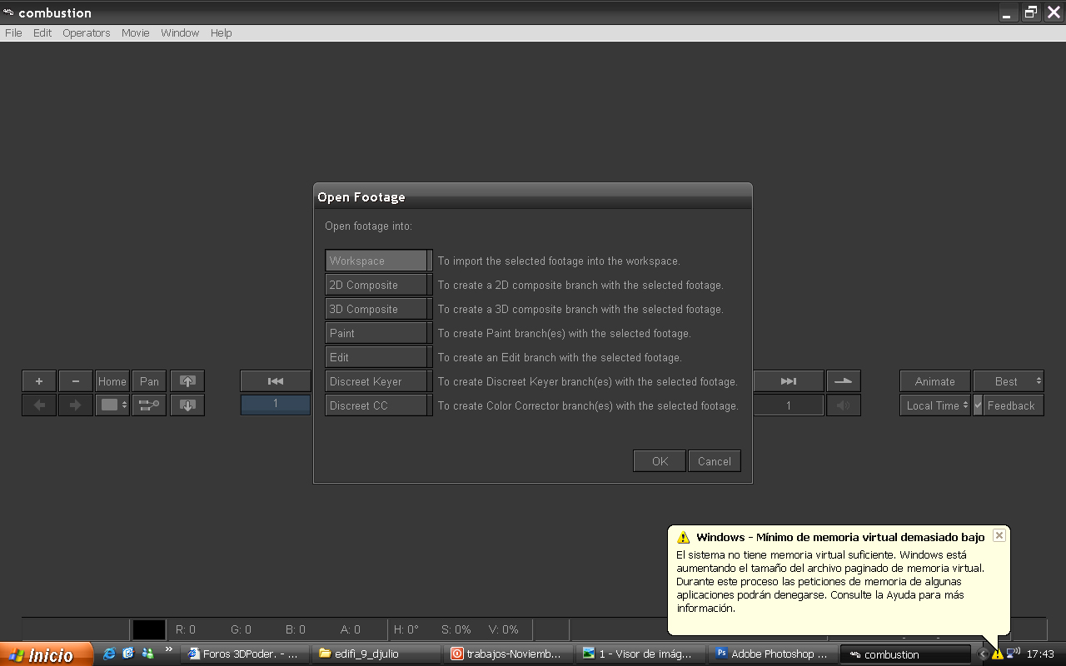Open the Best quality dropdown
This screenshot has height=666, width=1066.
(x=1009, y=381)
